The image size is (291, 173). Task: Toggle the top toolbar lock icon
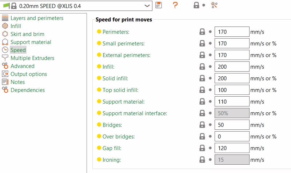point(196,5)
